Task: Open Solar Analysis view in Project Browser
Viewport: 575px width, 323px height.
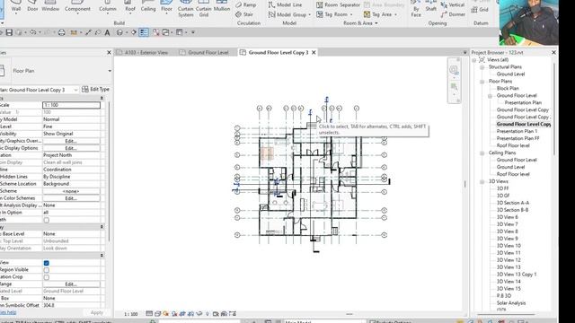Action: 511,303
